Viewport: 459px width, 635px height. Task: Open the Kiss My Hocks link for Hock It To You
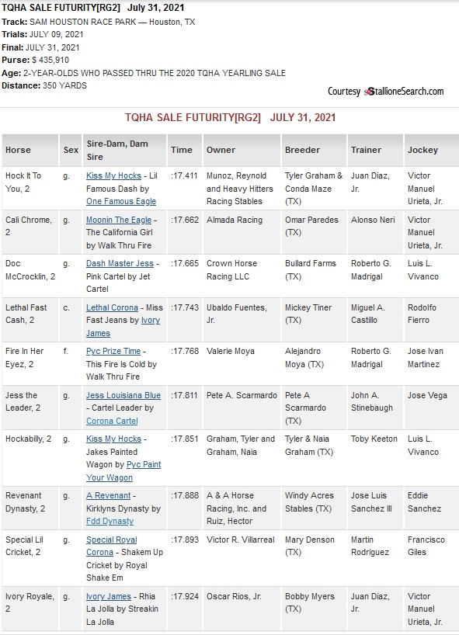click(x=113, y=175)
